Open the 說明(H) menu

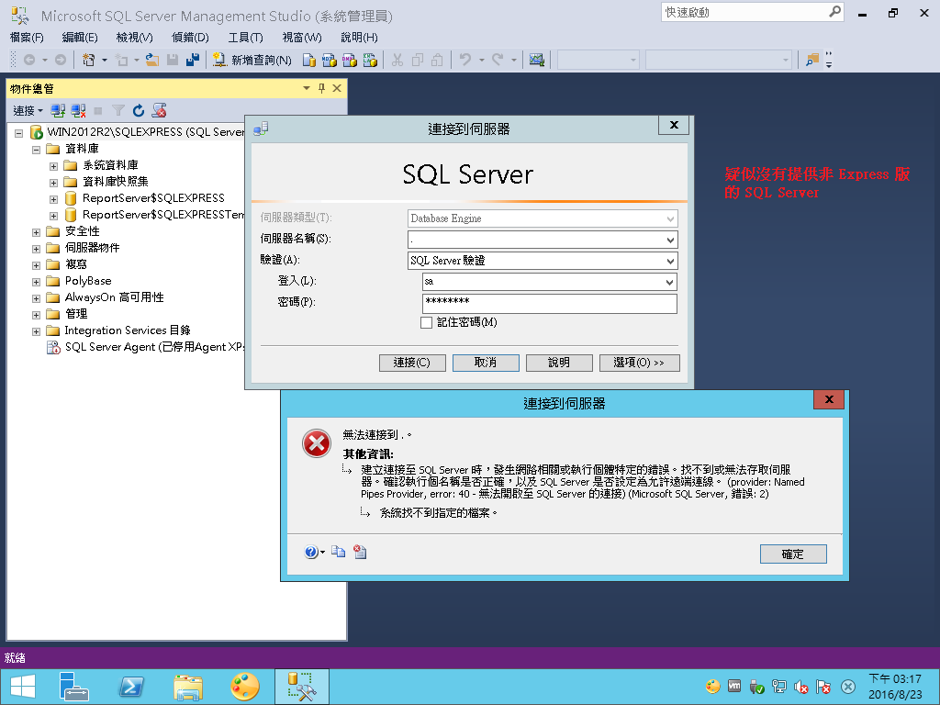[x=359, y=37]
